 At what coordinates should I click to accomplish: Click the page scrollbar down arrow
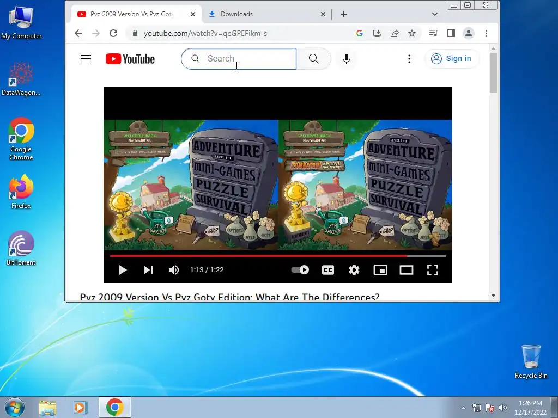(x=493, y=296)
